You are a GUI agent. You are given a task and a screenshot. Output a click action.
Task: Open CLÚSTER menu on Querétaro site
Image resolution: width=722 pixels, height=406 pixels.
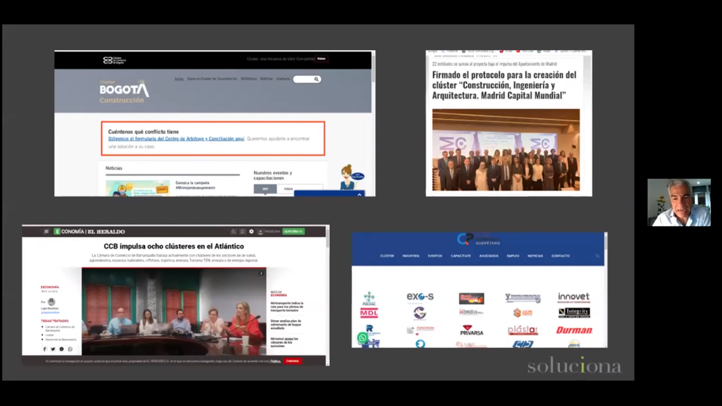click(x=387, y=256)
